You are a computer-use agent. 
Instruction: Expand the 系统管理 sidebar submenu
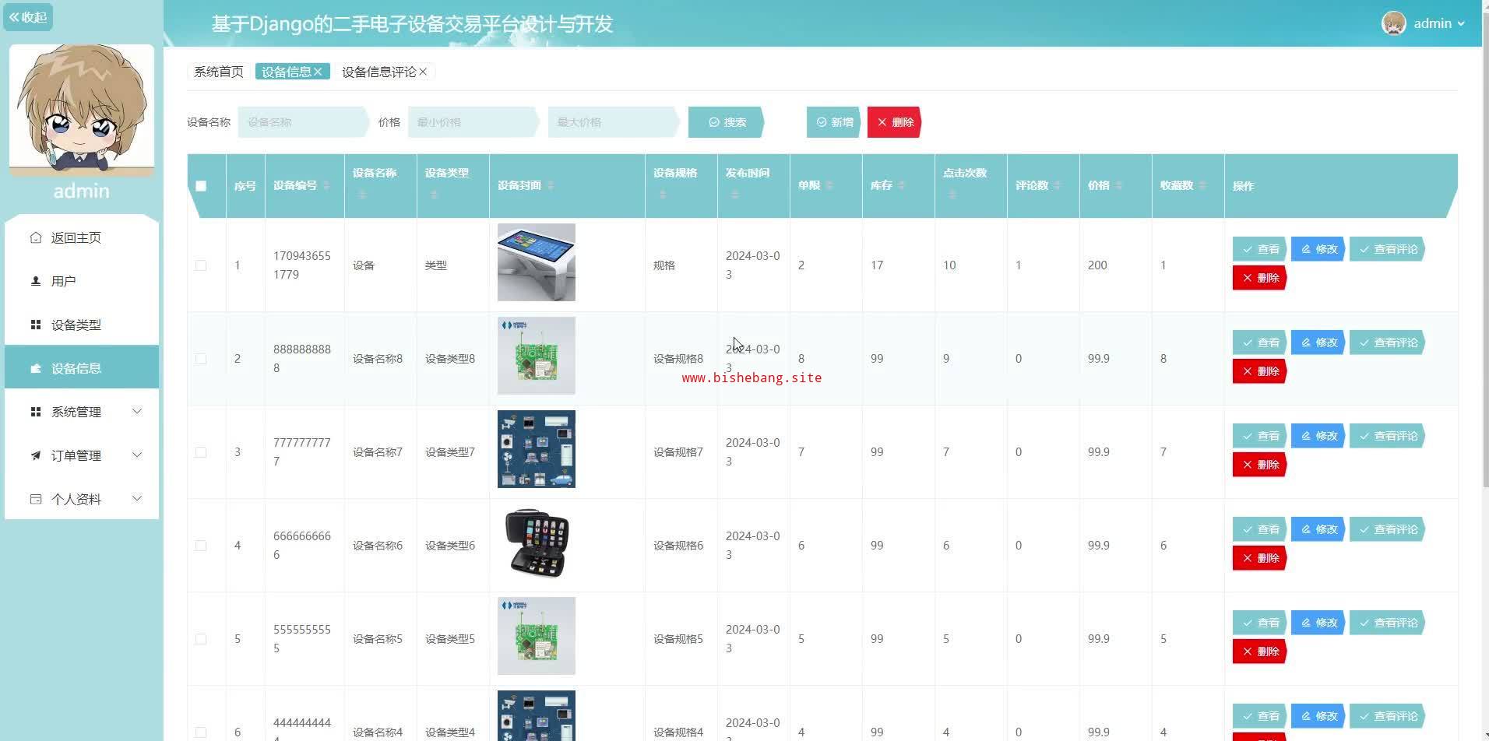coord(137,412)
